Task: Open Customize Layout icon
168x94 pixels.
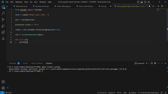Action: coord(149,2)
